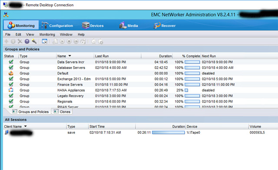Click the 25% progress bar for HANA Appliances
The width and height of the screenshot is (278, 170).
tap(186, 90)
